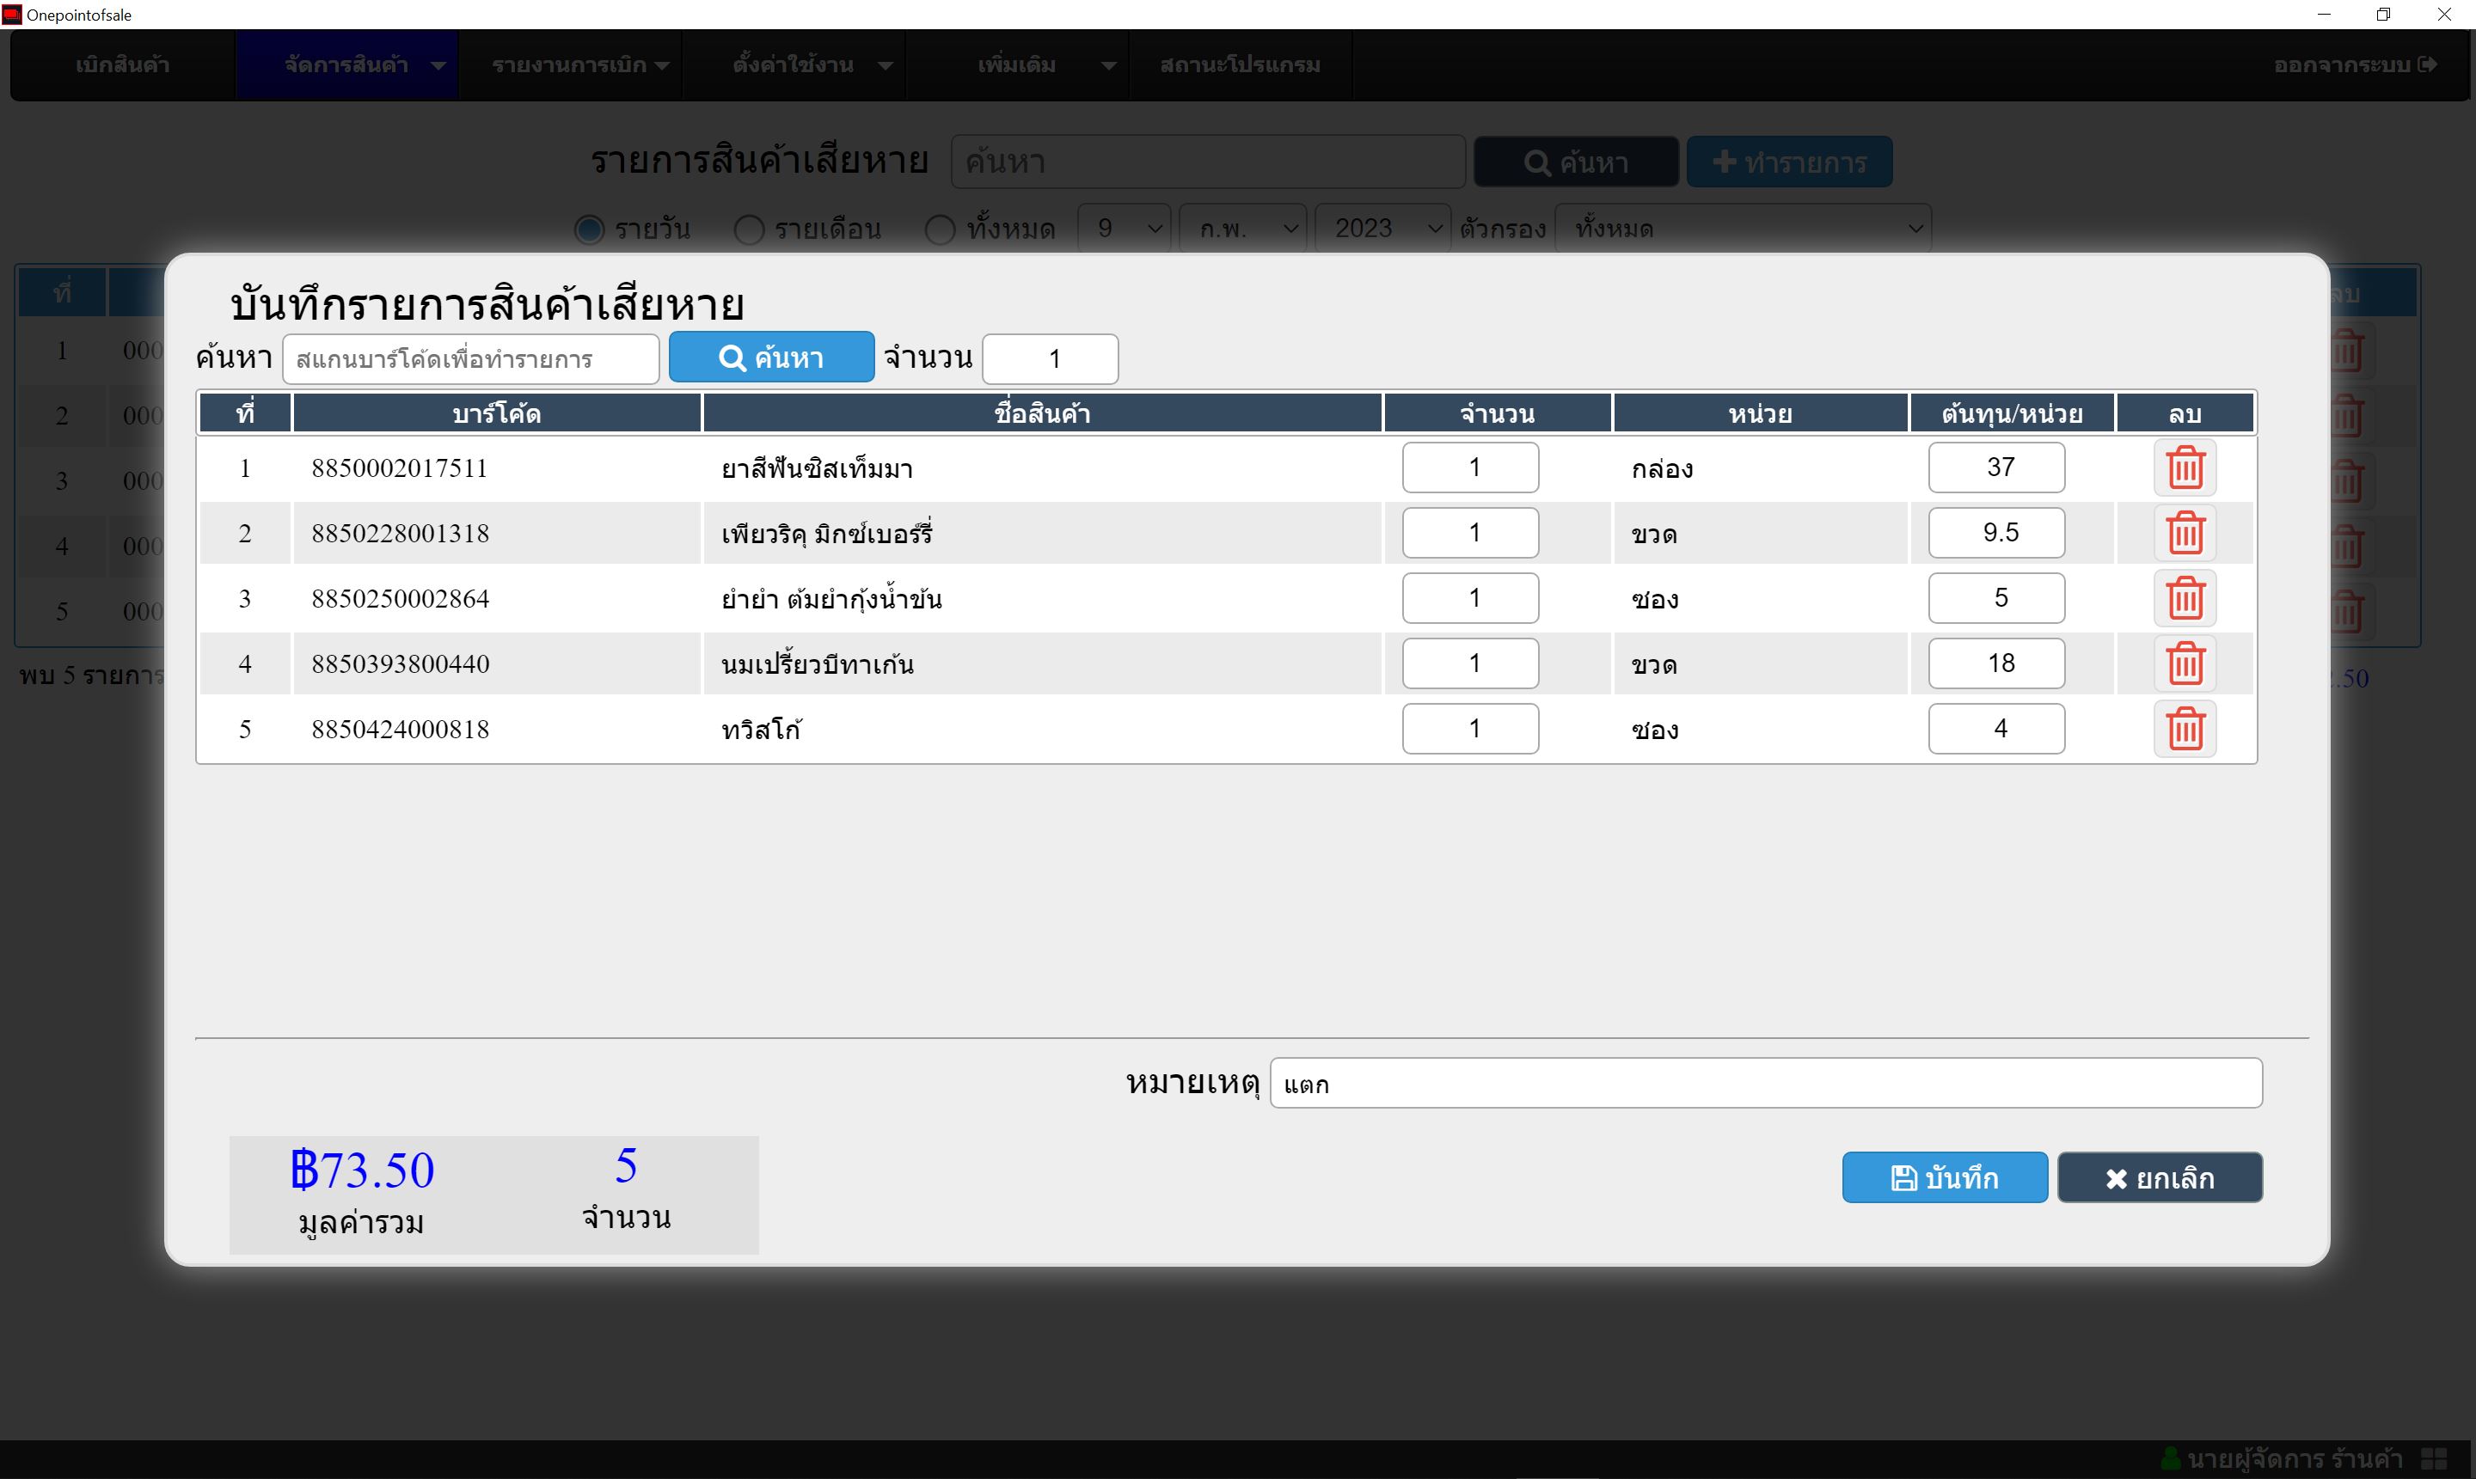Click product name ยาสีฟันซิสเท็มมา
2476x1479 pixels.
tap(817, 468)
